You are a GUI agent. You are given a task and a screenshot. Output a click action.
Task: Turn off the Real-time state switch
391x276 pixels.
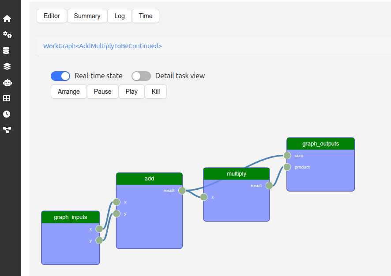[x=60, y=76]
